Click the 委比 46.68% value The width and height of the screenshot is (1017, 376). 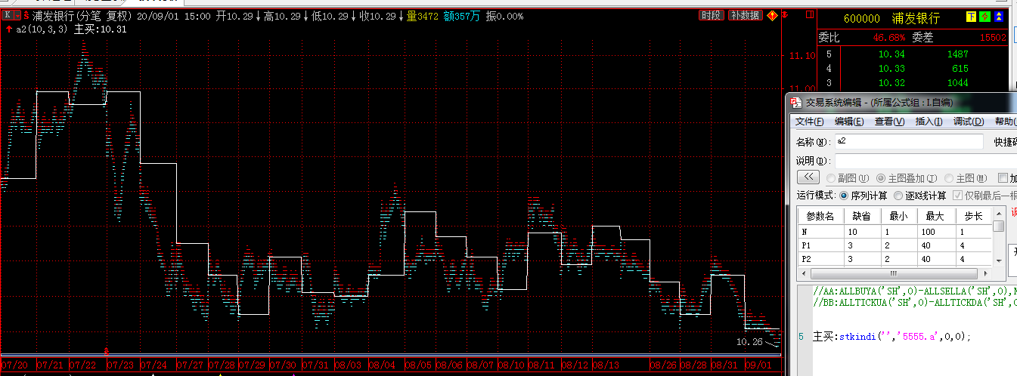889,36
